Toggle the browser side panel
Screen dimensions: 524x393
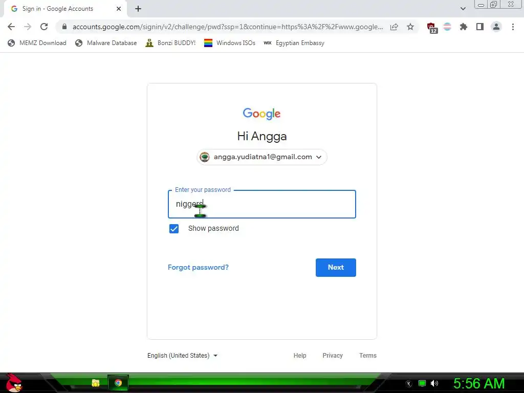pos(480,27)
